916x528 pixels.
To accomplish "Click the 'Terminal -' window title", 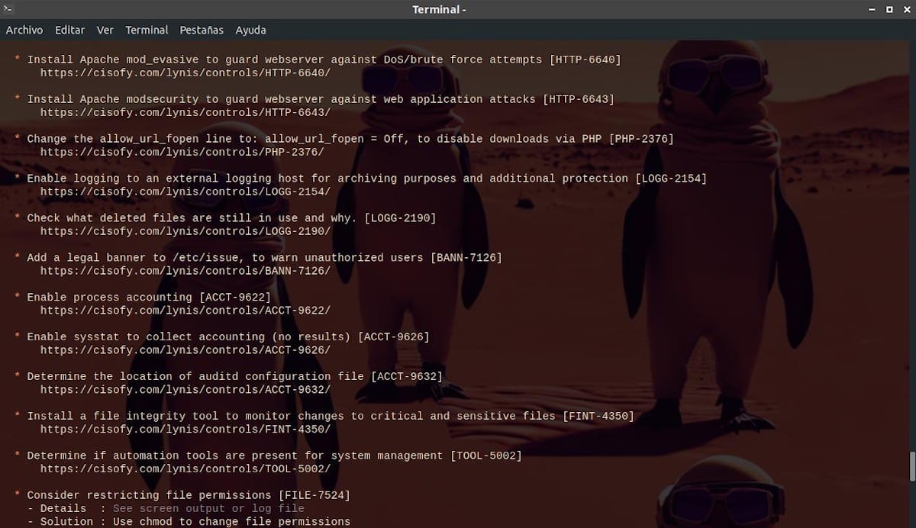I will 439,9.
